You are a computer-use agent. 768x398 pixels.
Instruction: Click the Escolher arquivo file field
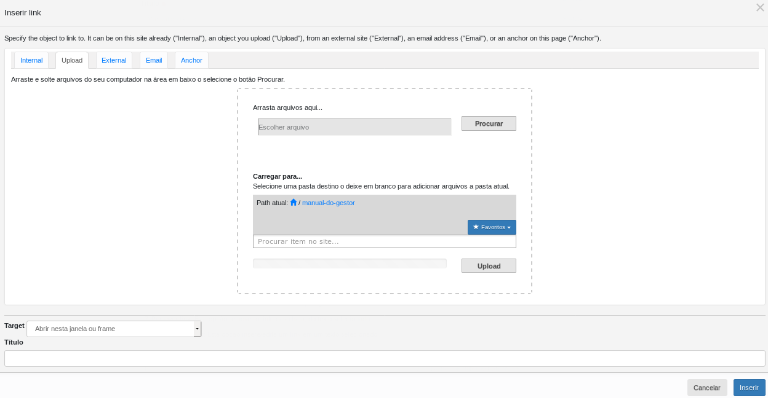354,127
